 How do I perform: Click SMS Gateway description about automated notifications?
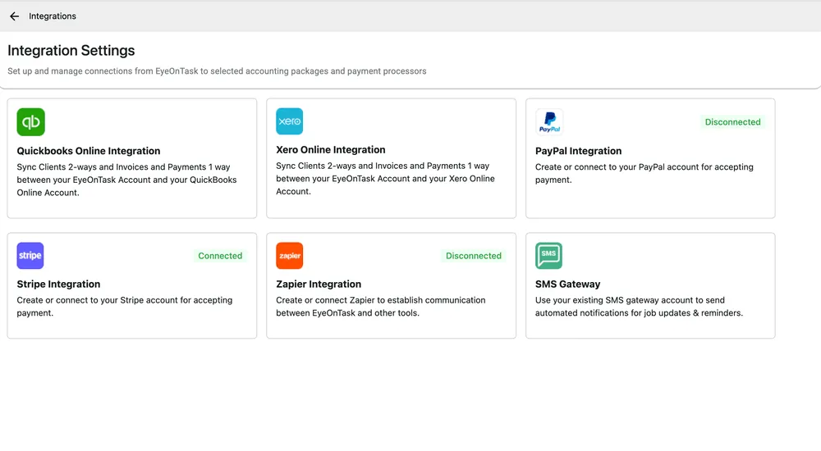[x=639, y=307]
